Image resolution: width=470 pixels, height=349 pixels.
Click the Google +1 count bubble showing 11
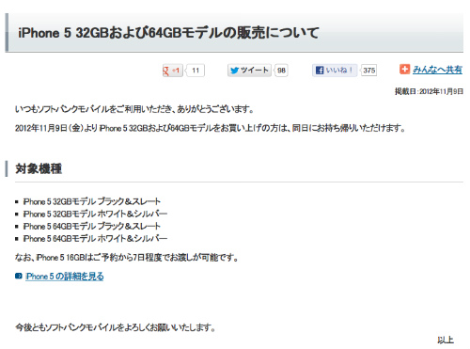(196, 71)
